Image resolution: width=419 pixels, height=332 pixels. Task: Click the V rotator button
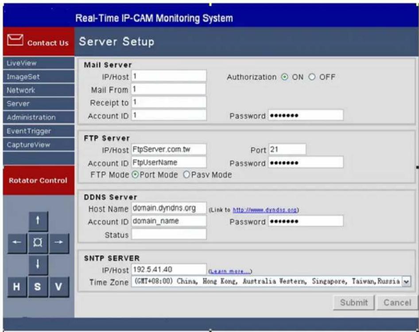[x=59, y=287]
